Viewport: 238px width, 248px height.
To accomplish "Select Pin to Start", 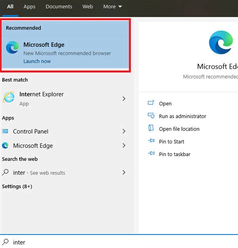I will pos(172,142).
